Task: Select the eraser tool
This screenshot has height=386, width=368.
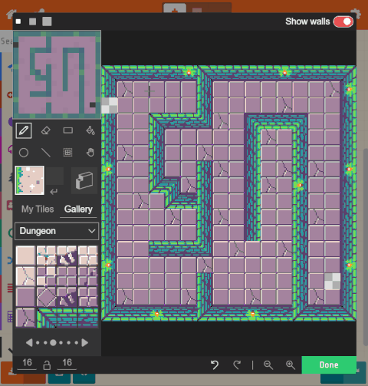Action: (x=46, y=130)
